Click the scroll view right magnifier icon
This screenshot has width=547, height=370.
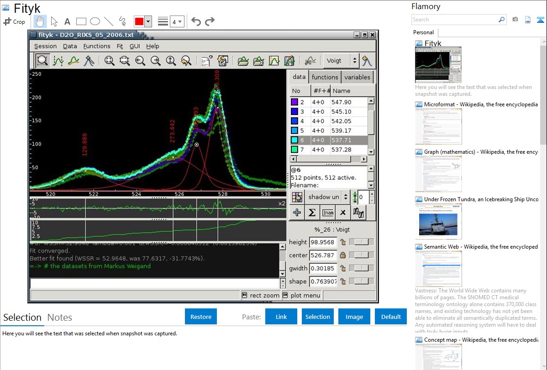(155, 61)
